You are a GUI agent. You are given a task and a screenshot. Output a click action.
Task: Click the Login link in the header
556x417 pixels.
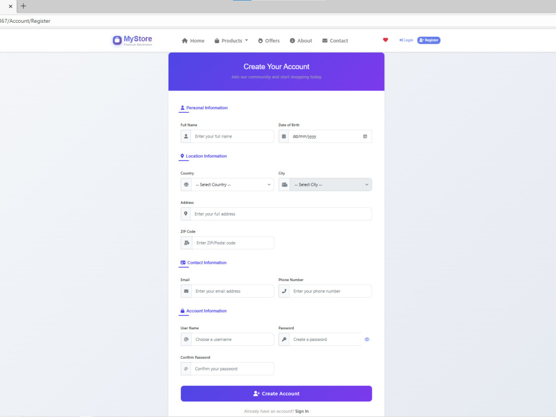click(406, 40)
